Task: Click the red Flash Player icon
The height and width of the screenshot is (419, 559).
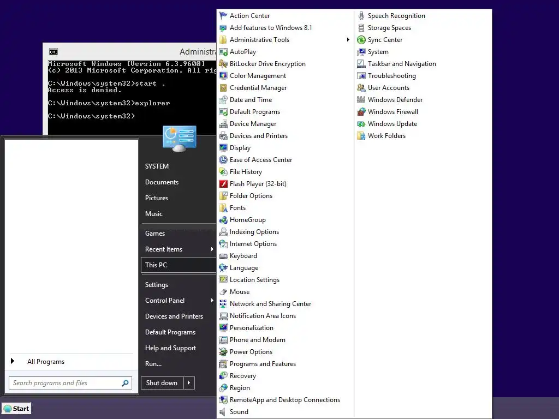Action: click(x=223, y=184)
